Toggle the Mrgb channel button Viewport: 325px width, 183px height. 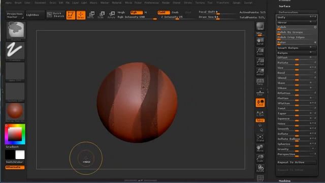[121, 12]
